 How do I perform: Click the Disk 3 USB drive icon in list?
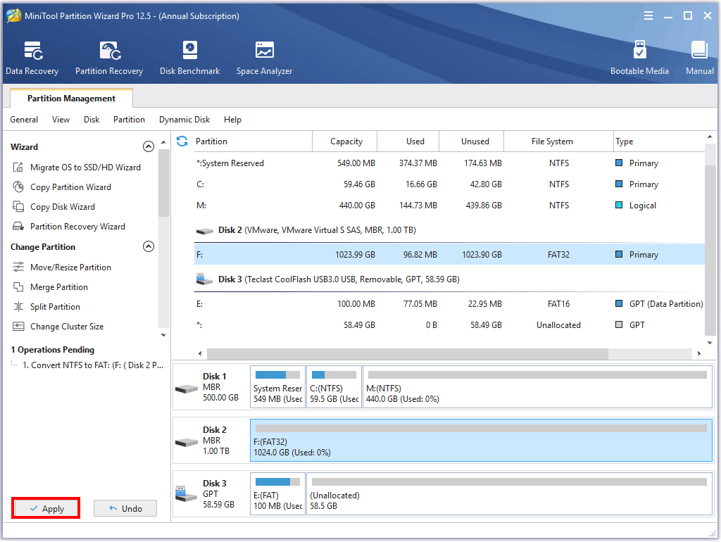tap(204, 279)
